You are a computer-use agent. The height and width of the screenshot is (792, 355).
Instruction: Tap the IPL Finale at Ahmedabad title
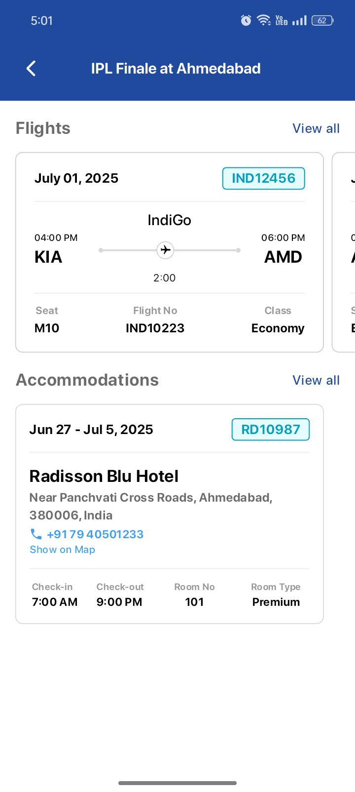tap(176, 69)
